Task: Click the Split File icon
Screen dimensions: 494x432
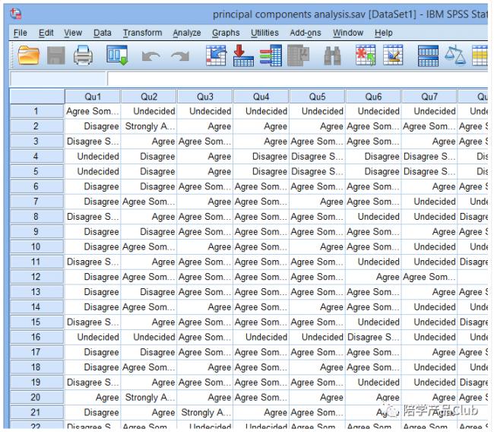Action: (x=428, y=56)
